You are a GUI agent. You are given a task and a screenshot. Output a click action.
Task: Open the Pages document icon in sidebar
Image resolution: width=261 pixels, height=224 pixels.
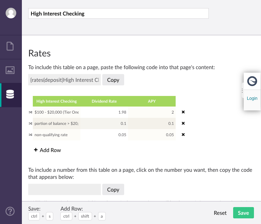(x=11, y=47)
